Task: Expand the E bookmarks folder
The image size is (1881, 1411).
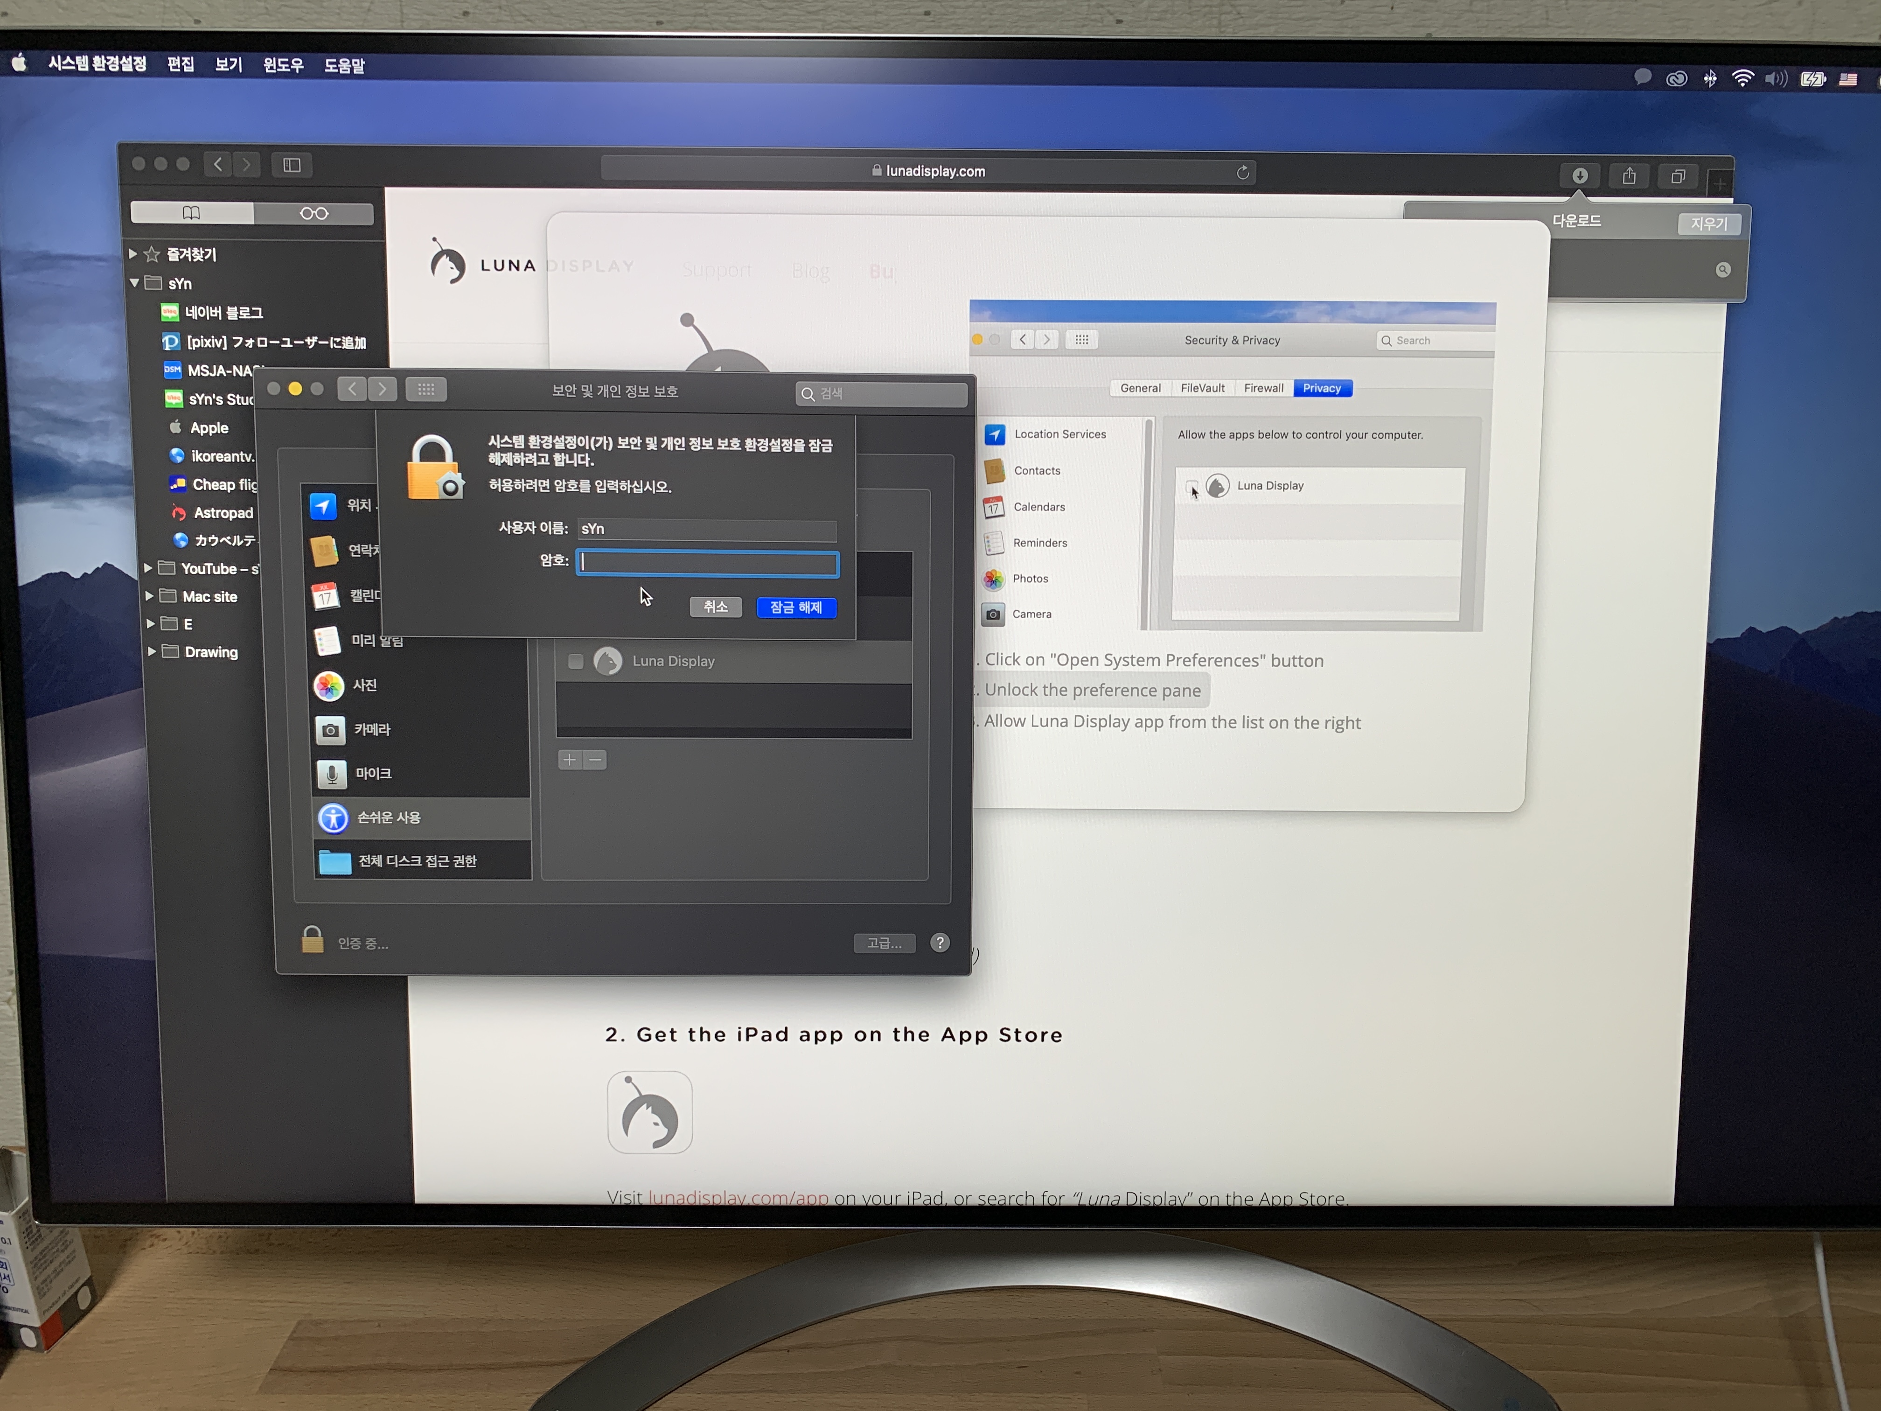Action: (x=151, y=623)
